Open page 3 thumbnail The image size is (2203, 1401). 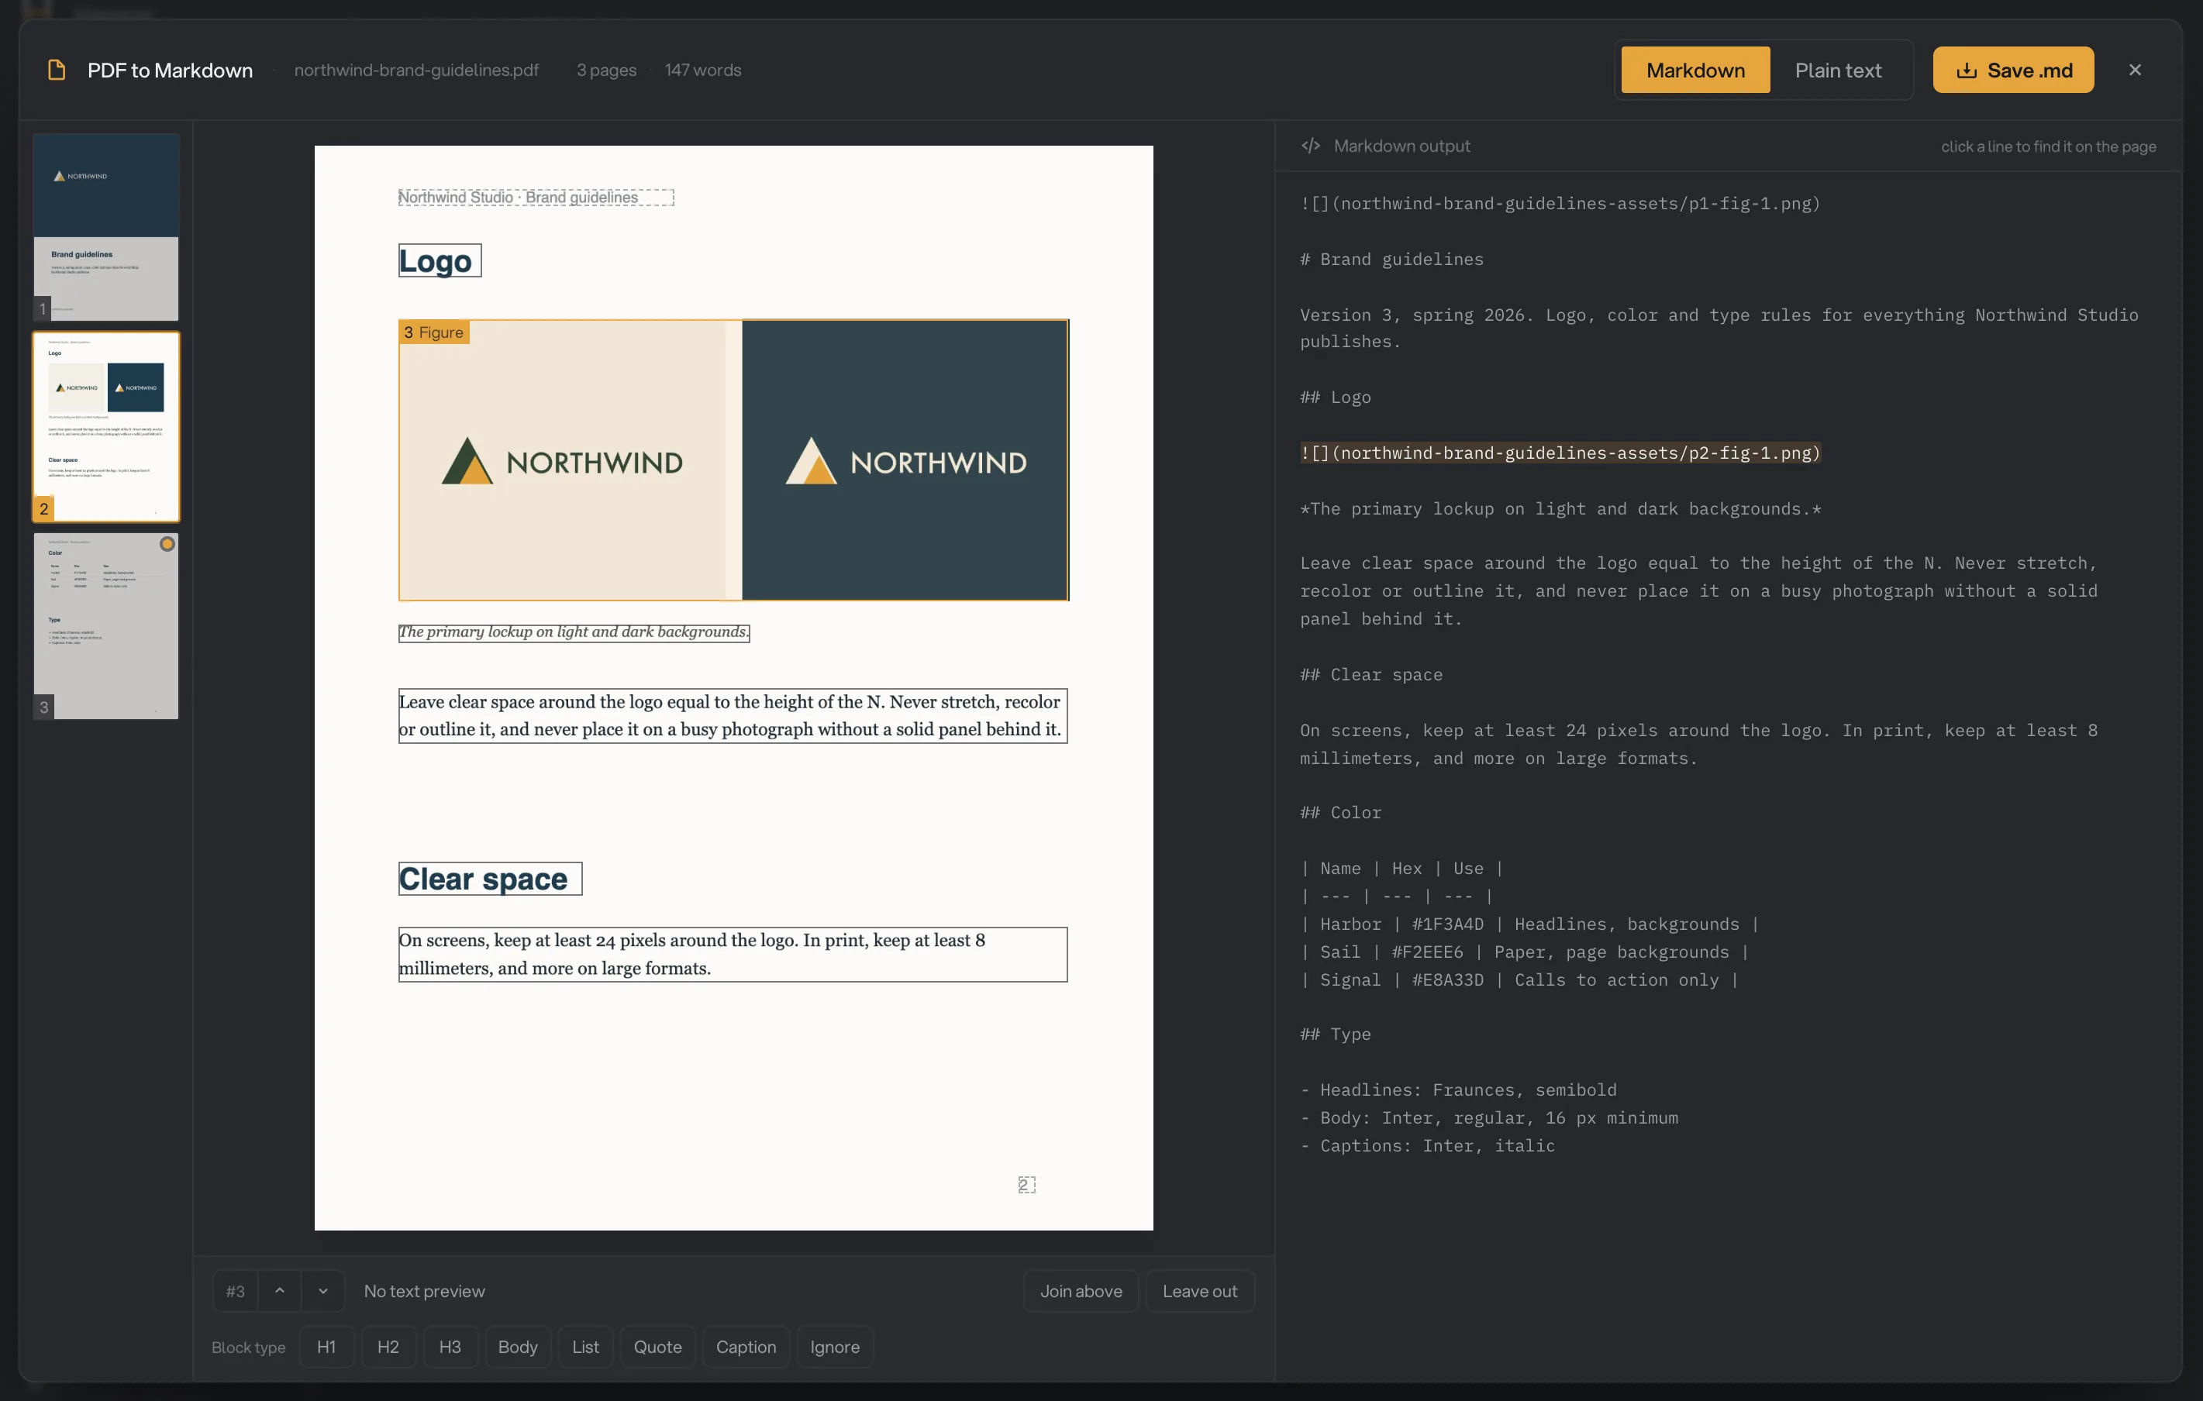click(x=106, y=626)
